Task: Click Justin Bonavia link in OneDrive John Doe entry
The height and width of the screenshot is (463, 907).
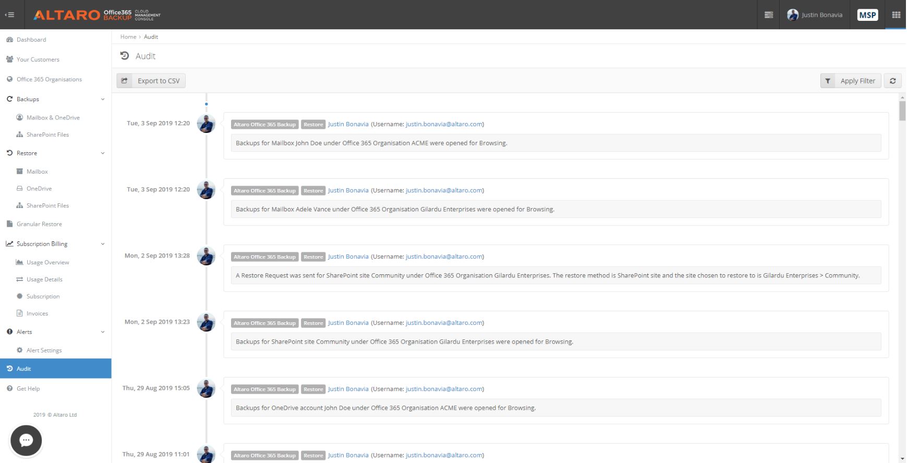Action: tap(348, 389)
